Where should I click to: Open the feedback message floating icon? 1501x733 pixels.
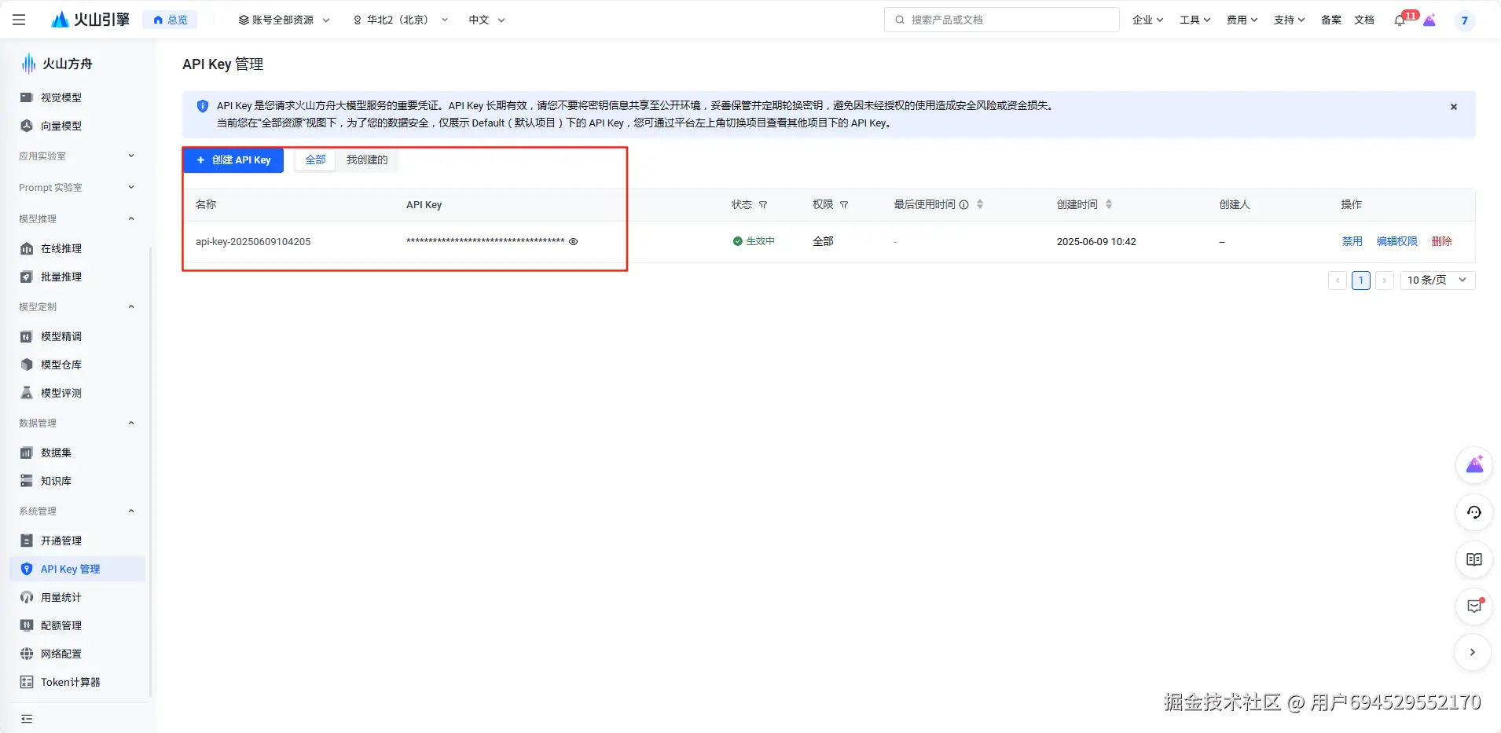1473,606
